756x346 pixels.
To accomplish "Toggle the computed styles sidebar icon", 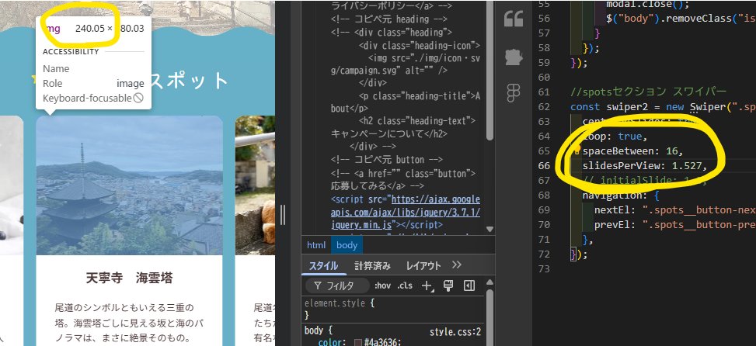I will click(x=469, y=285).
